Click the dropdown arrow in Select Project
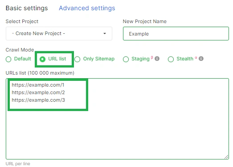The image size is (233, 167). point(105,33)
